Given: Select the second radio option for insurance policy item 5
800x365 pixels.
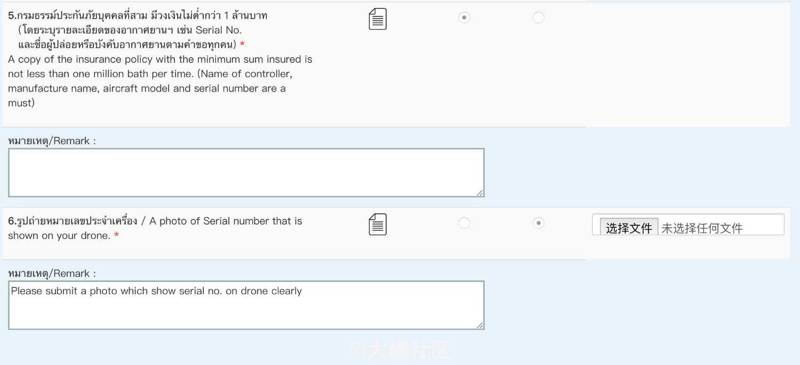Looking at the screenshot, I should 539,18.
